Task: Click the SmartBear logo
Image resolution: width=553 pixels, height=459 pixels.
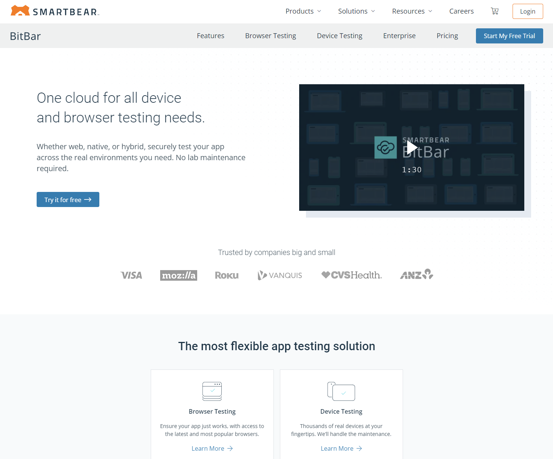Action: tap(54, 11)
